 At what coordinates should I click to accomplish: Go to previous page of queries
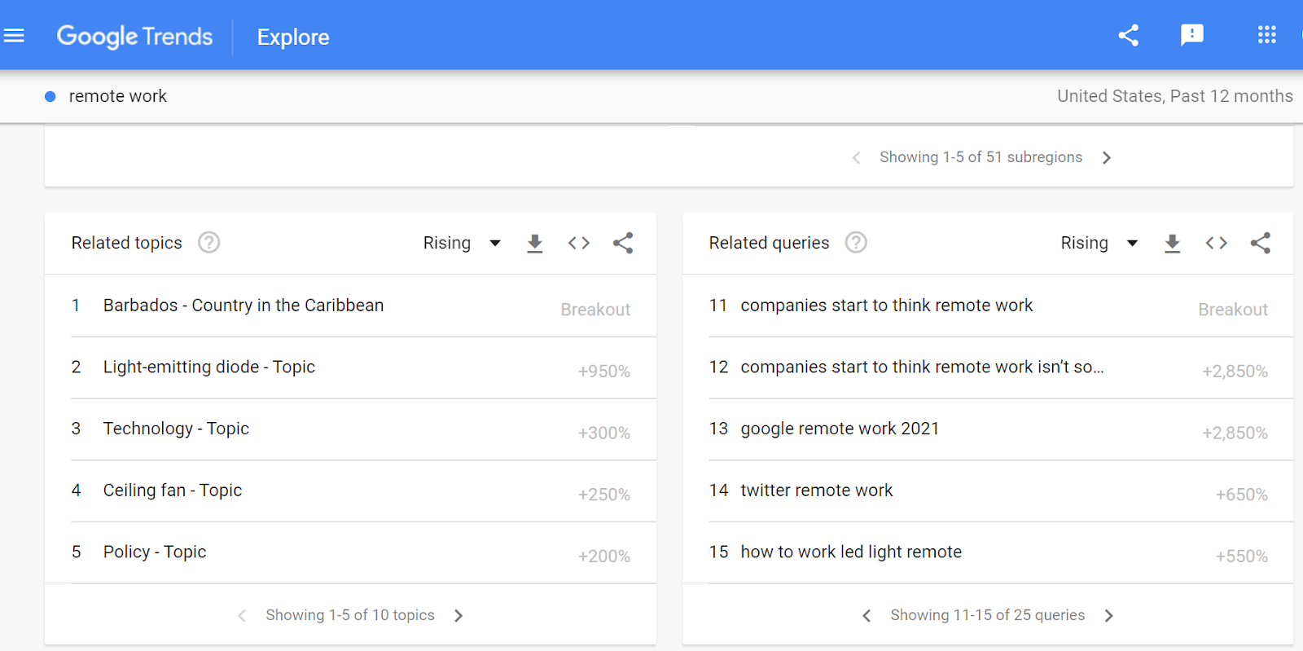point(866,616)
